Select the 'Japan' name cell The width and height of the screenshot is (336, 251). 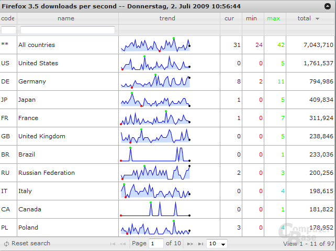[x=68, y=100]
